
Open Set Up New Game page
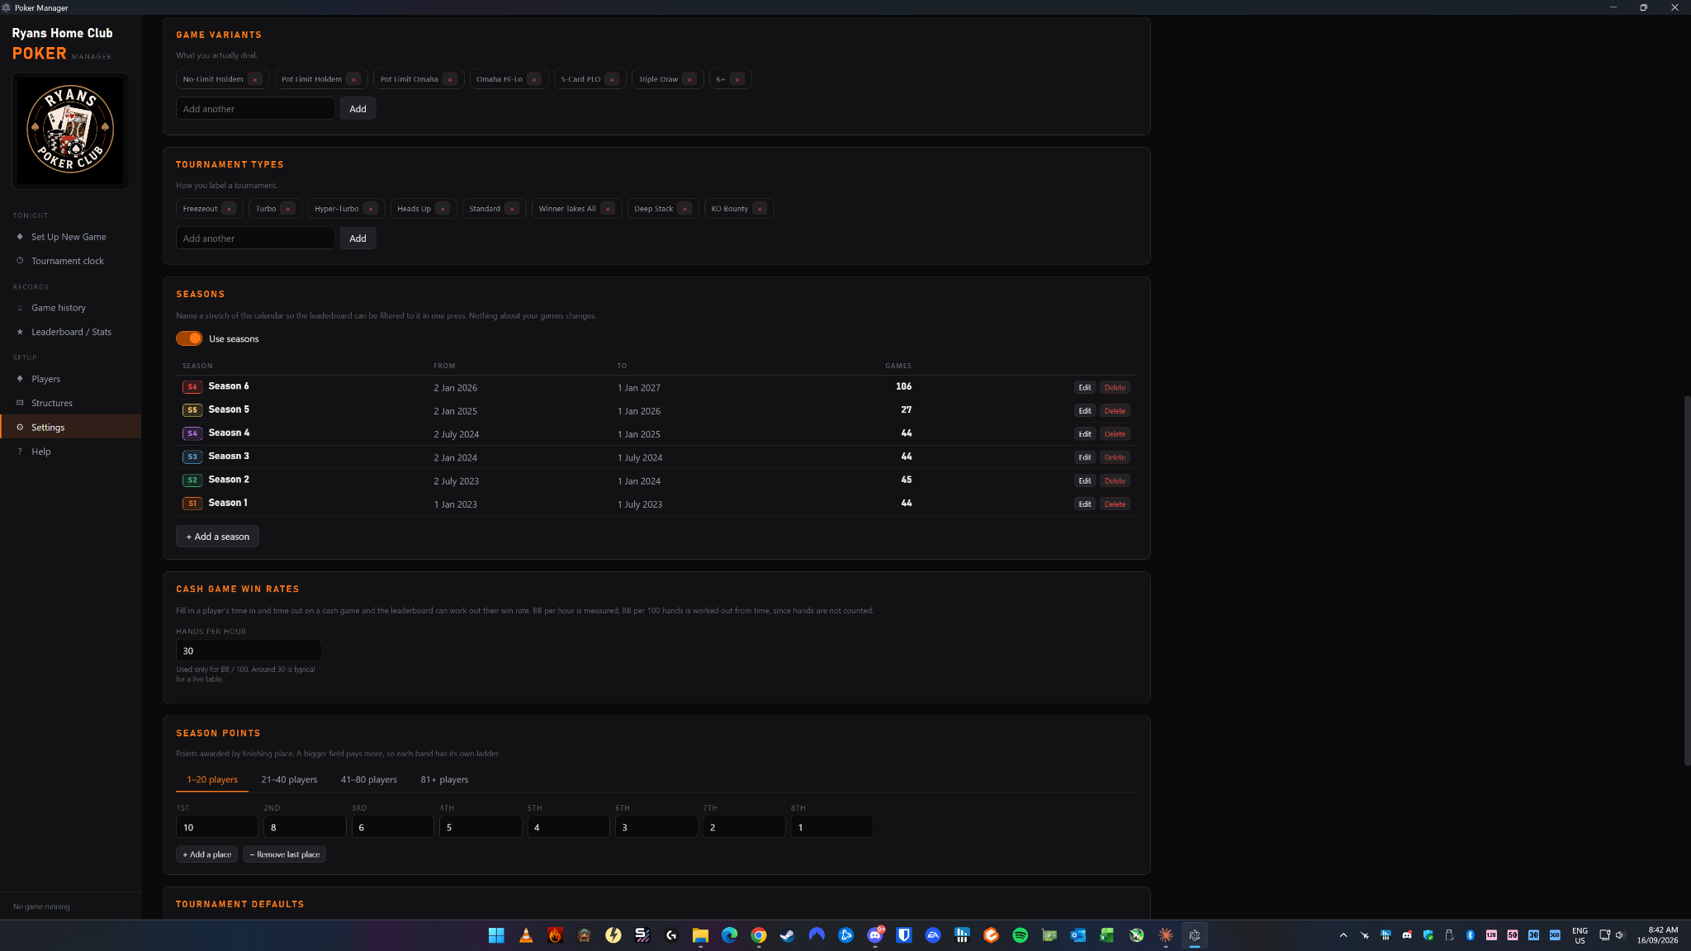coord(70,237)
